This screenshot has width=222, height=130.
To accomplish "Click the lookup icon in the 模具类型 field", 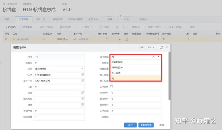I will tap(82, 99).
